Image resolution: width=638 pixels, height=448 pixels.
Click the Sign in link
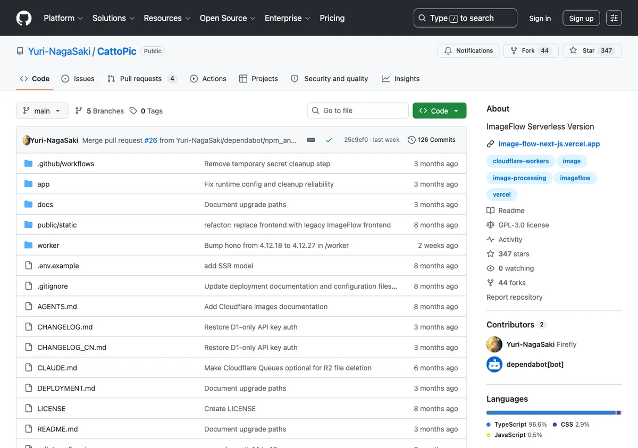pyautogui.click(x=540, y=18)
